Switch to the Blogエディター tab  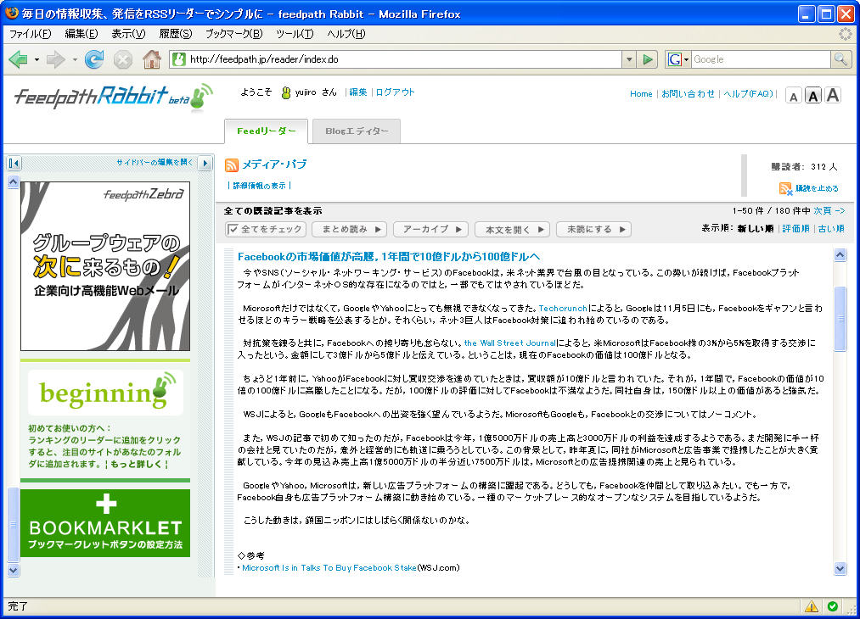[357, 131]
